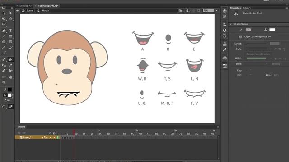Select the Paint Bucket tool in toolbar
The width and height of the screenshot is (289, 162).
[10, 59]
